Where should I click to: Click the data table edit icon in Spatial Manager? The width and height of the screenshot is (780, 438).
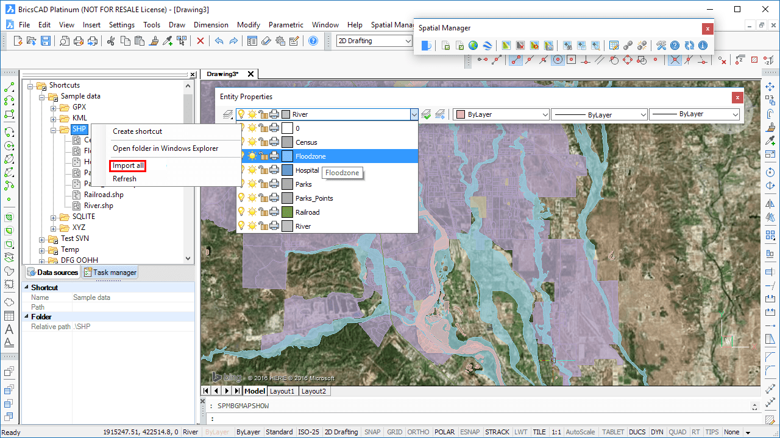point(614,46)
